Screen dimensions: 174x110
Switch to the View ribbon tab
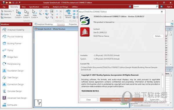click(24, 7)
